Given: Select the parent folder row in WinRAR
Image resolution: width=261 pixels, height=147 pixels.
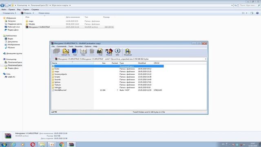Looking at the screenshot, I should click(108, 66).
